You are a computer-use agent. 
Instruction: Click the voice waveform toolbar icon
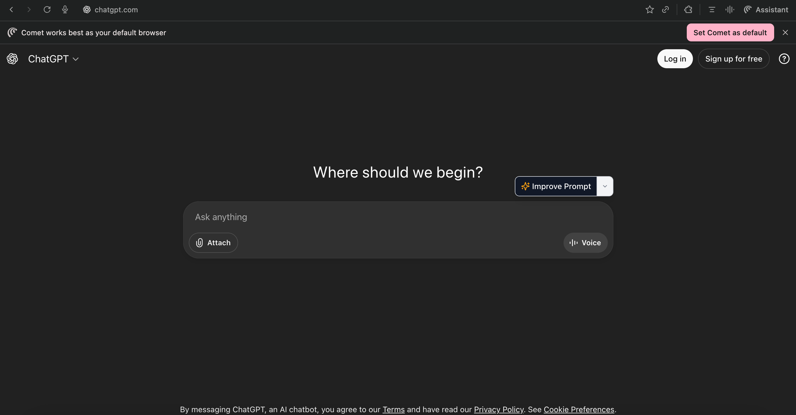[x=730, y=10]
